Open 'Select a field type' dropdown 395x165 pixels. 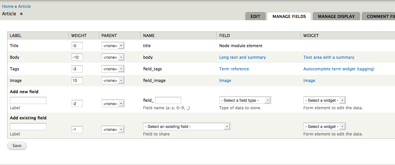(245, 100)
